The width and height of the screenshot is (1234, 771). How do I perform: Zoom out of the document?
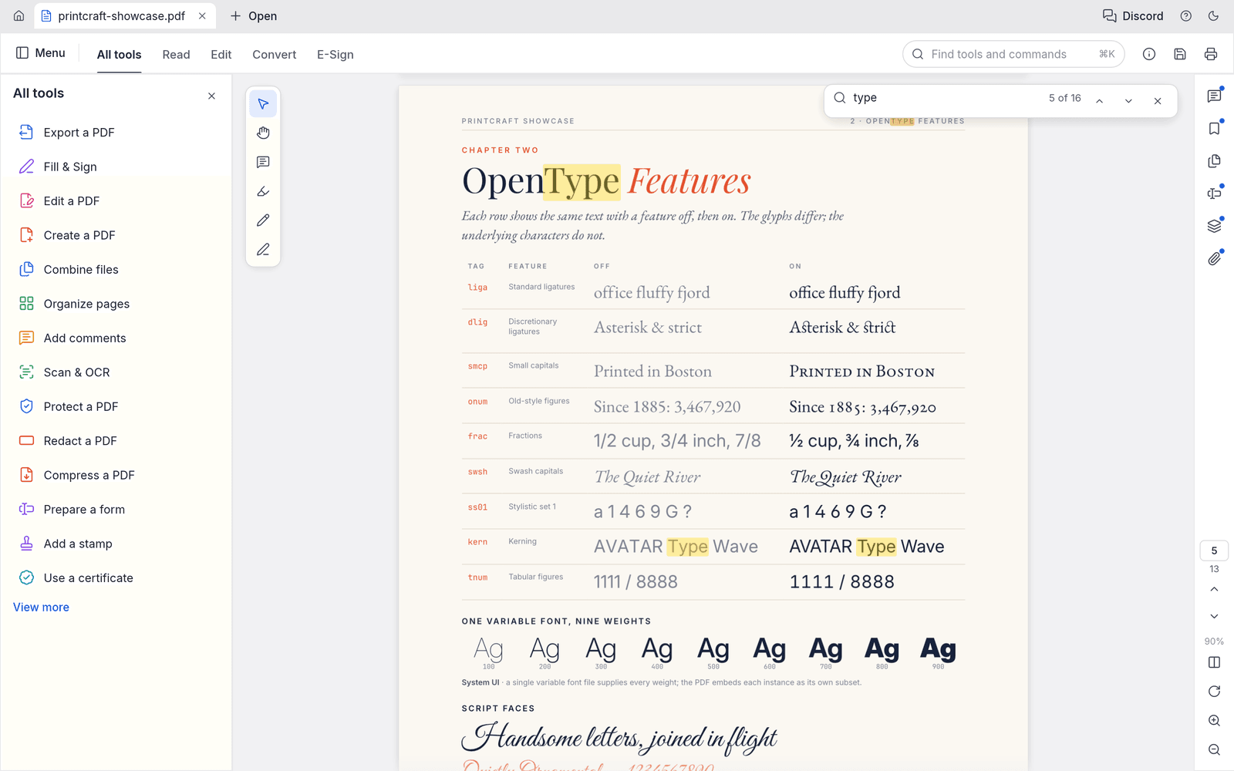[1215, 750]
